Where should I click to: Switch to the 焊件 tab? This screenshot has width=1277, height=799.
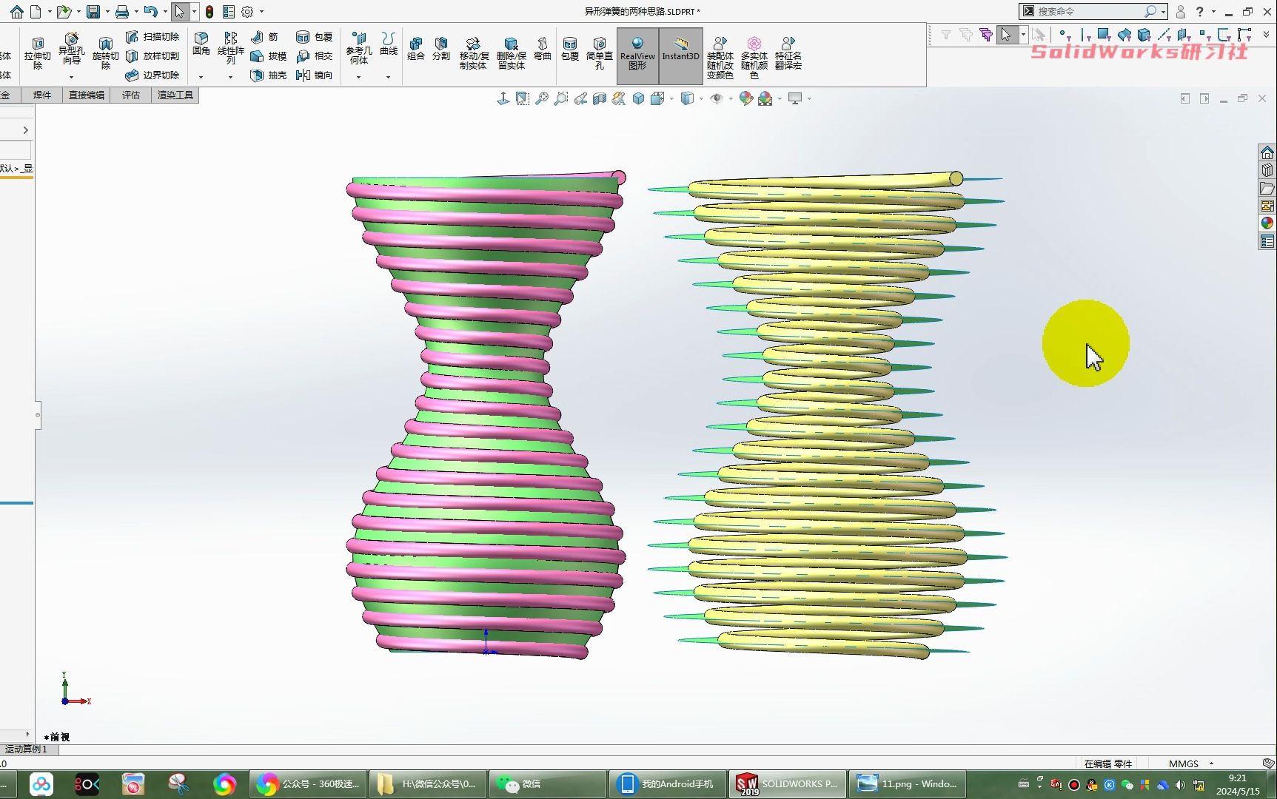(x=42, y=95)
